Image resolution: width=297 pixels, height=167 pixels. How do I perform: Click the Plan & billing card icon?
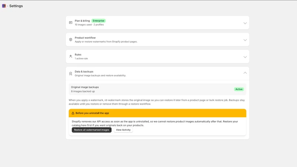(x=71, y=23)
